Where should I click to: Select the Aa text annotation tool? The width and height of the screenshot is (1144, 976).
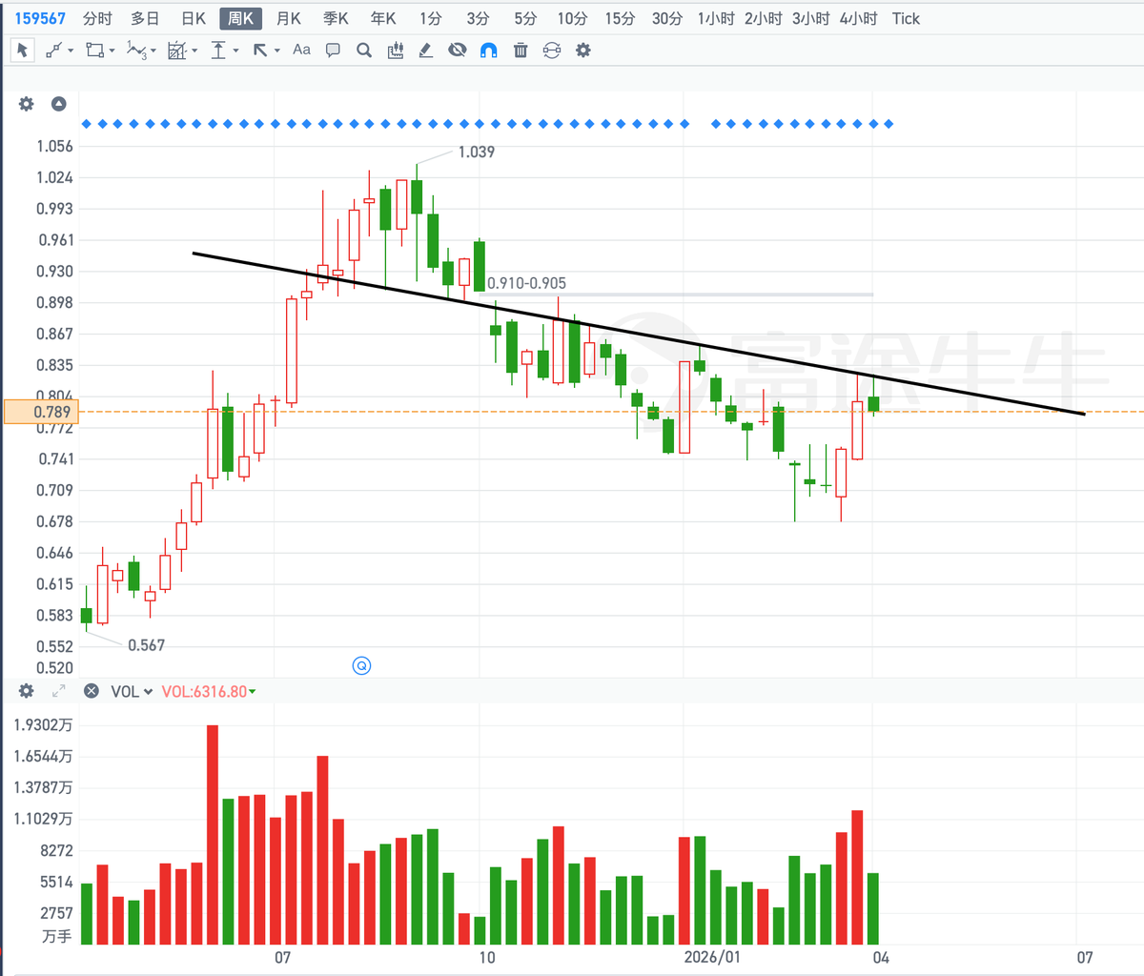[x=301, y=50]
